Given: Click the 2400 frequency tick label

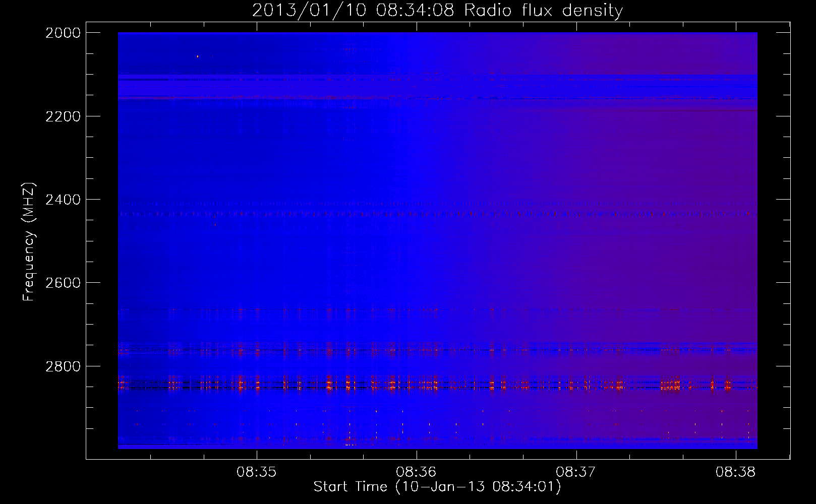Looking at the screenshot, I should coord(63,200).
